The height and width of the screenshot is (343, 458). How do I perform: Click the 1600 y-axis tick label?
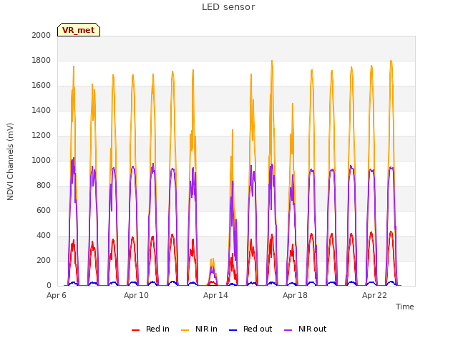tap(42, 86)
